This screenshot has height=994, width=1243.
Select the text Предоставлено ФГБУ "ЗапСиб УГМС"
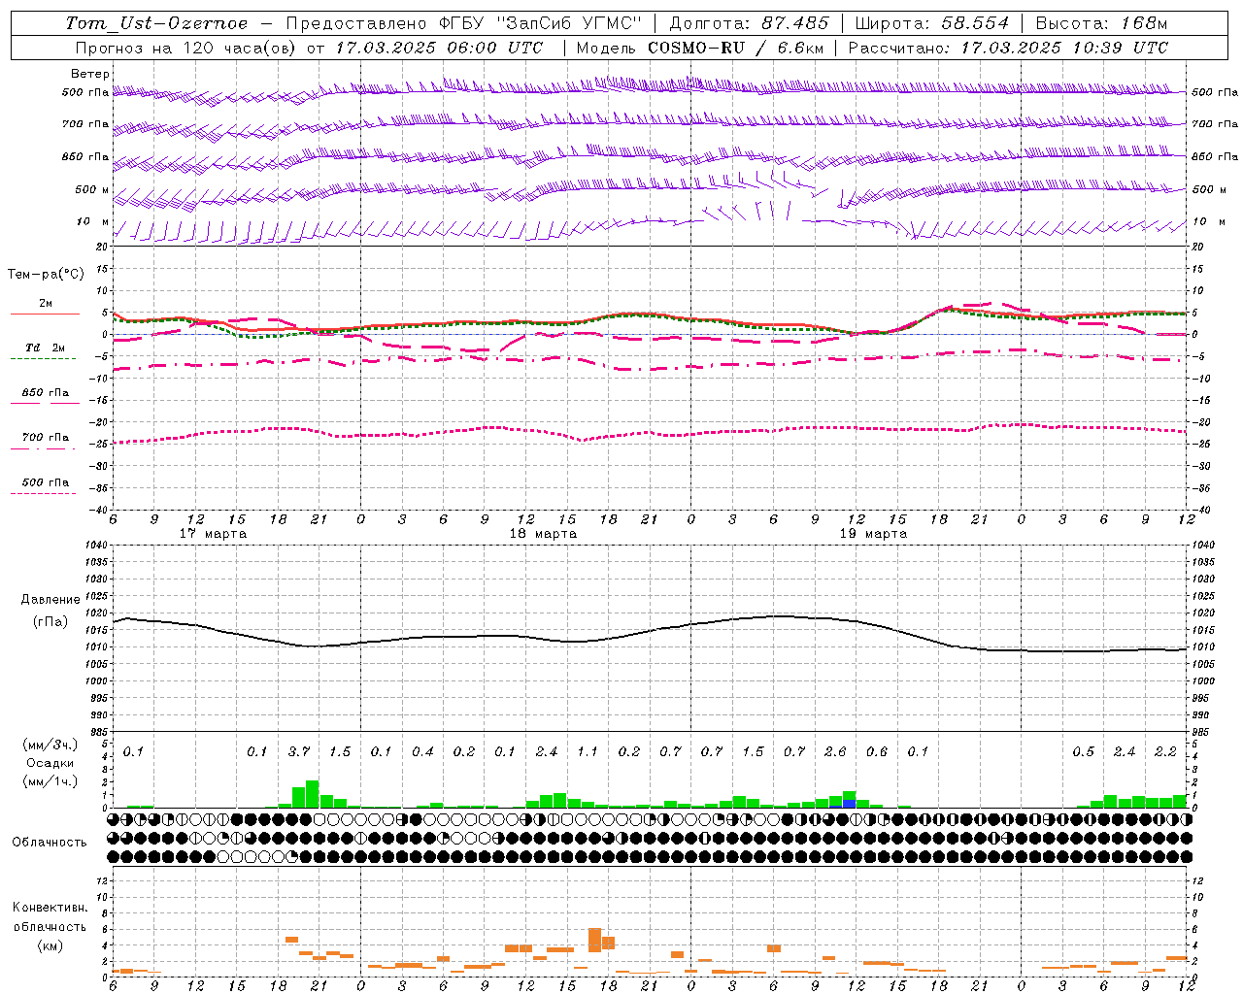[464, 23]
